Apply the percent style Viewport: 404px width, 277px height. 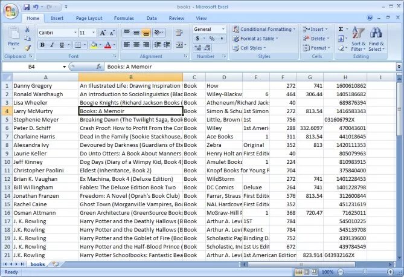pos(212,39)
